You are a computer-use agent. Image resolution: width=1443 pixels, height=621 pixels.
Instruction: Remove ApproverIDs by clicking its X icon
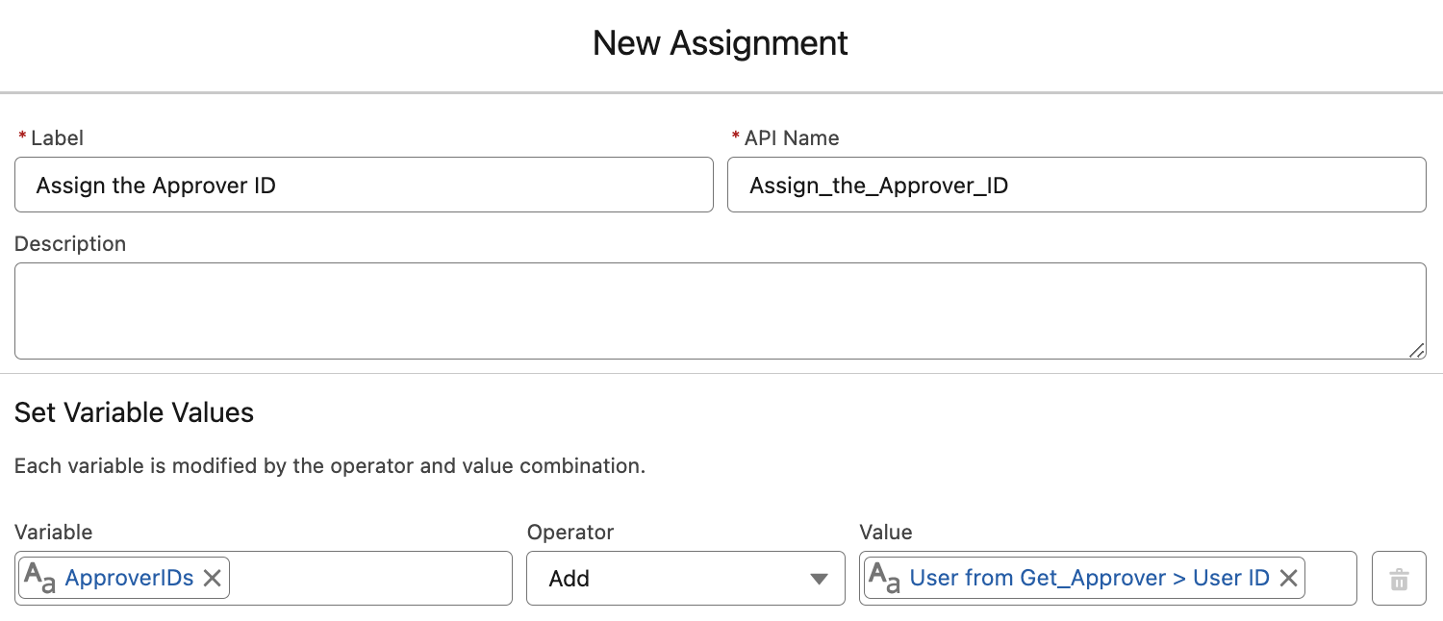(x=212, y=577)
